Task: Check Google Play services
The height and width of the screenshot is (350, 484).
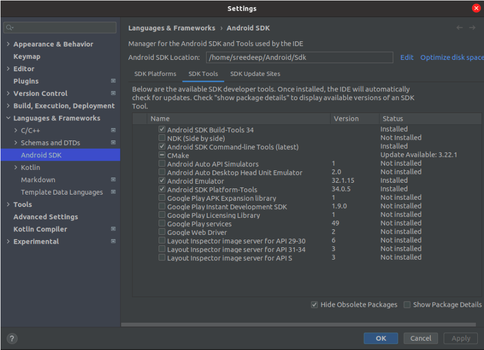Action: 162,223
